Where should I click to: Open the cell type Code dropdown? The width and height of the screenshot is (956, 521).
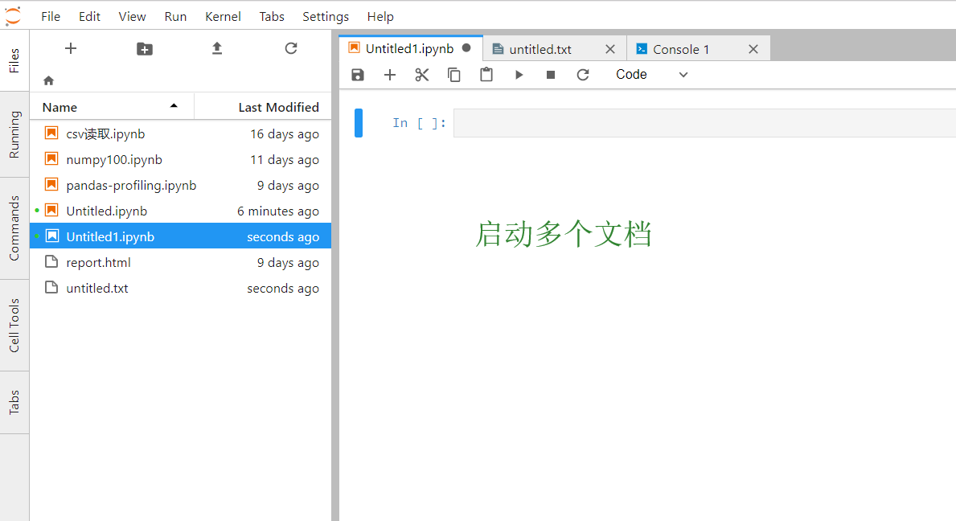point(652,74)
